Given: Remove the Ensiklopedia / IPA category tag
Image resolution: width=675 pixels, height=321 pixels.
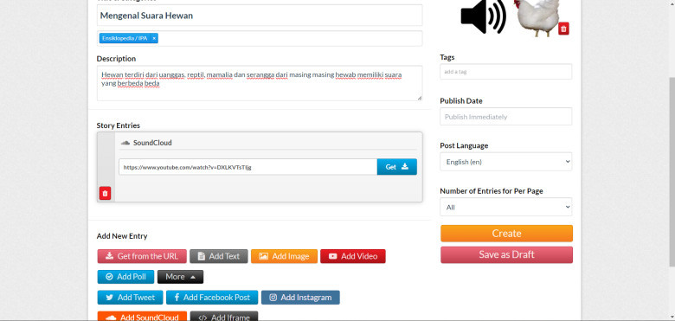Looking at the screenshot, I should [x=154, y=38].
